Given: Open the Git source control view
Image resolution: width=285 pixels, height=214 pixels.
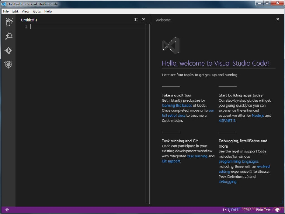Looking at the screenshot, I should (8, 50).
